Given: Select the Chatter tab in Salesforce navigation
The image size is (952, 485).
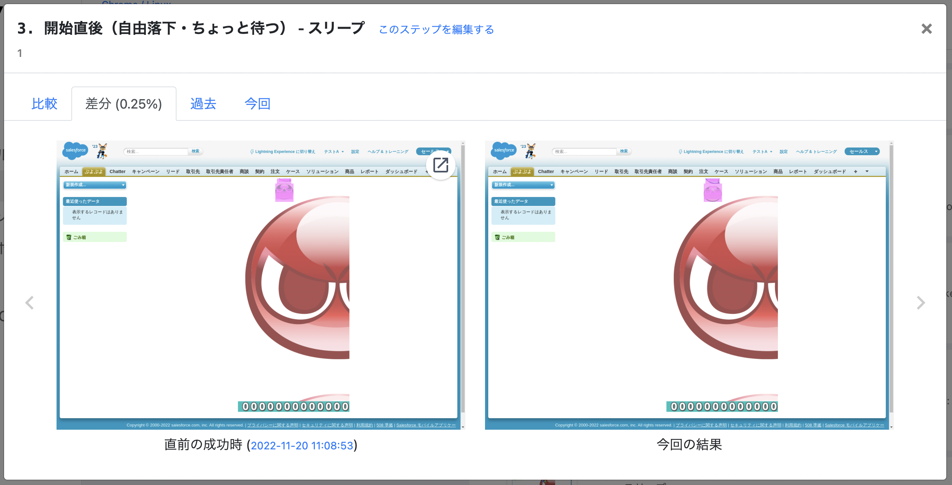Looking at the screenshot, I should (x=118, y=171).
